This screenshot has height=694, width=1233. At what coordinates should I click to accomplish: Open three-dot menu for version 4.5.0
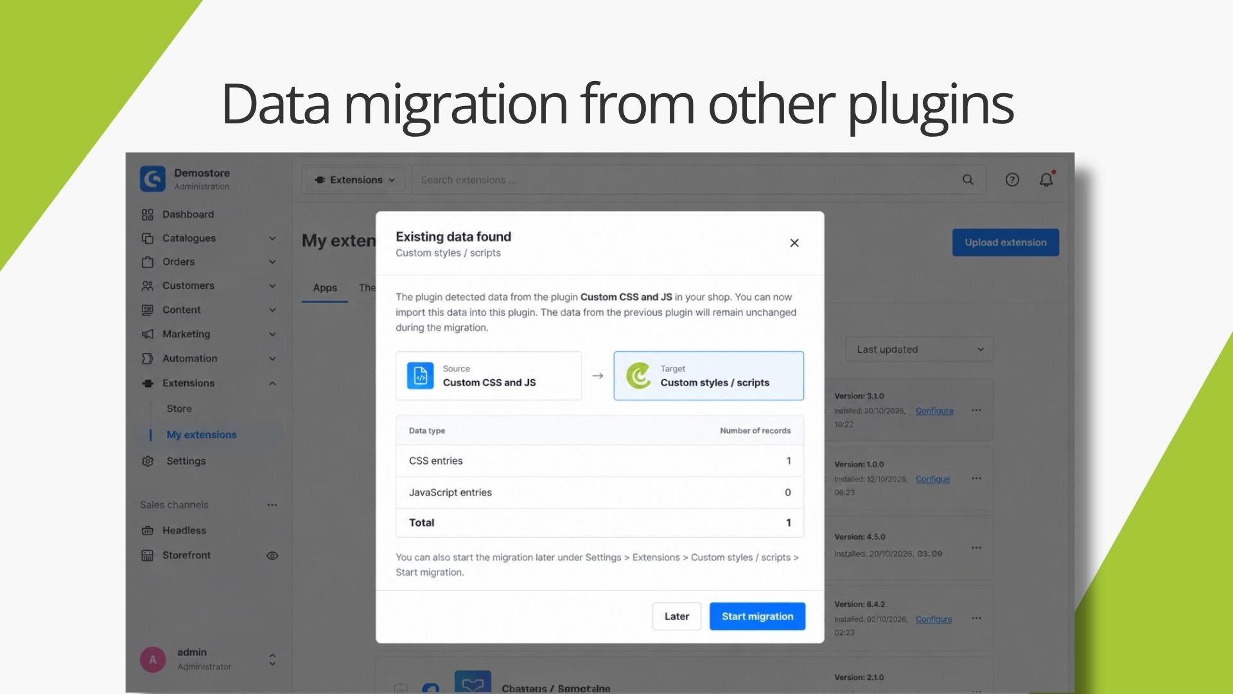click(976, 547)
